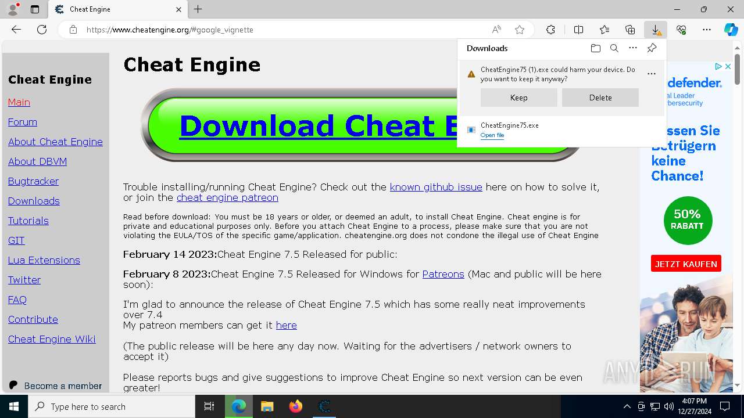The height and width of the screenshot is (418, 744).
Task: Go to Main in sidebar
Action: click(x=19, y=102)
